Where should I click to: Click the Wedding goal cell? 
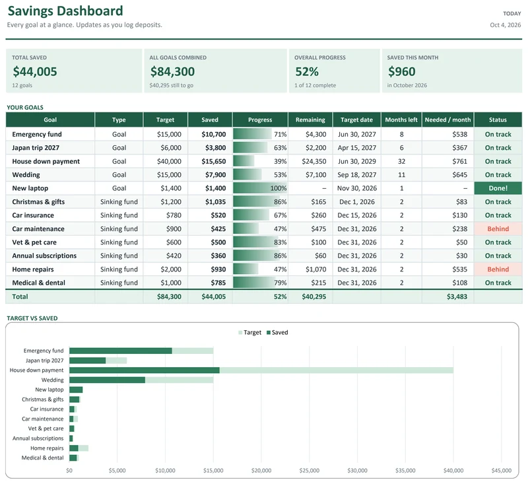(50, 175)
